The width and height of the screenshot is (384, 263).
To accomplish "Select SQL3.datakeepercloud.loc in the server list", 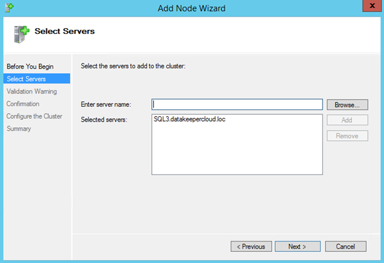I will [190, 119].
